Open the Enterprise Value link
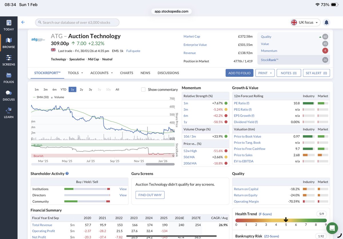 point(195,44)
